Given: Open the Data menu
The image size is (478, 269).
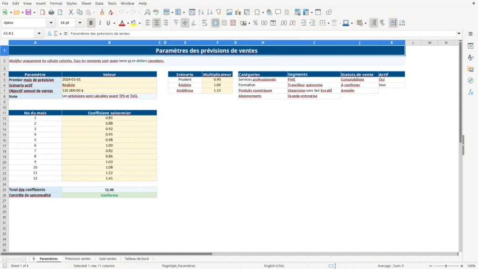Looking at the screenshot, I should click(99, 3).
